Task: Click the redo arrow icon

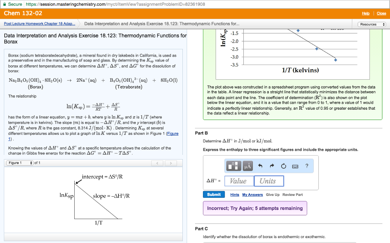Action: 272,166
